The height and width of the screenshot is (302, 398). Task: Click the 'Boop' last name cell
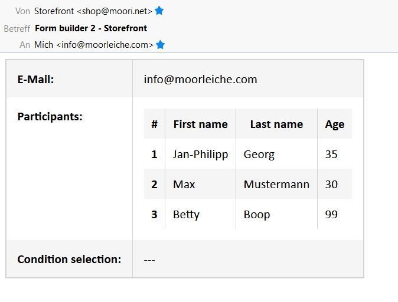tap(257, 214)
